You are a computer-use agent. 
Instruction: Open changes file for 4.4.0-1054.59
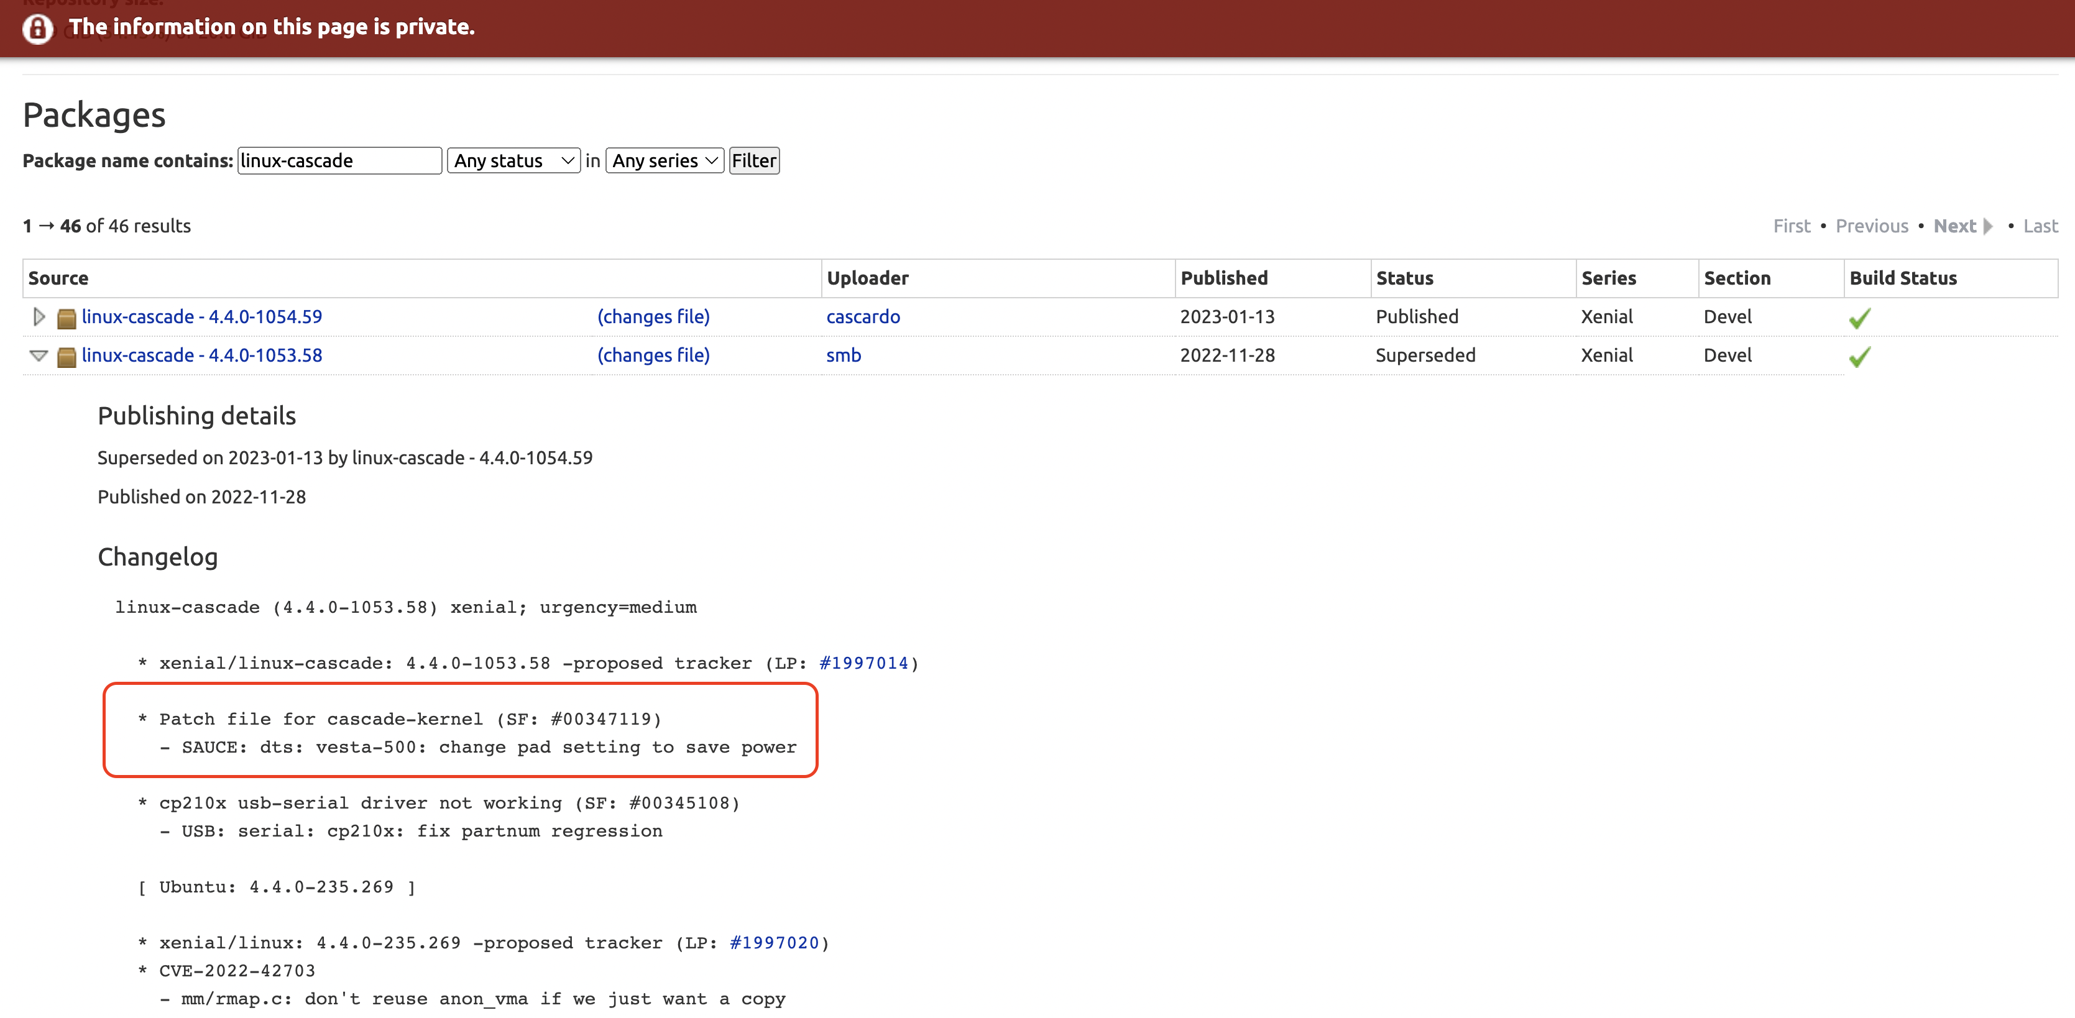click(x=653, y=316)
